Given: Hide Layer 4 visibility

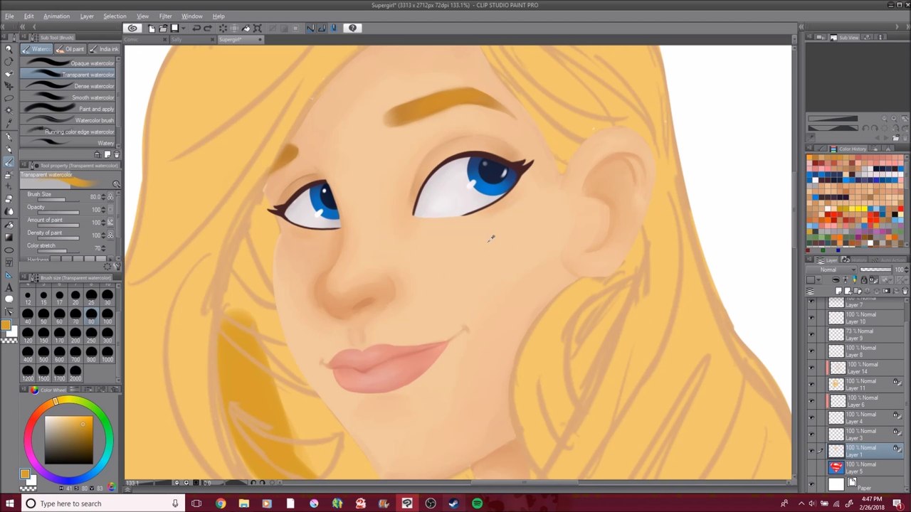Looking at the screenshot, I should (x=811, y=417).
